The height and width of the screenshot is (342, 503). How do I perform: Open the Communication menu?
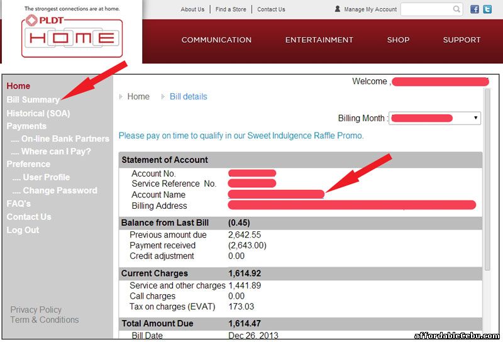[x=216, y=40]
